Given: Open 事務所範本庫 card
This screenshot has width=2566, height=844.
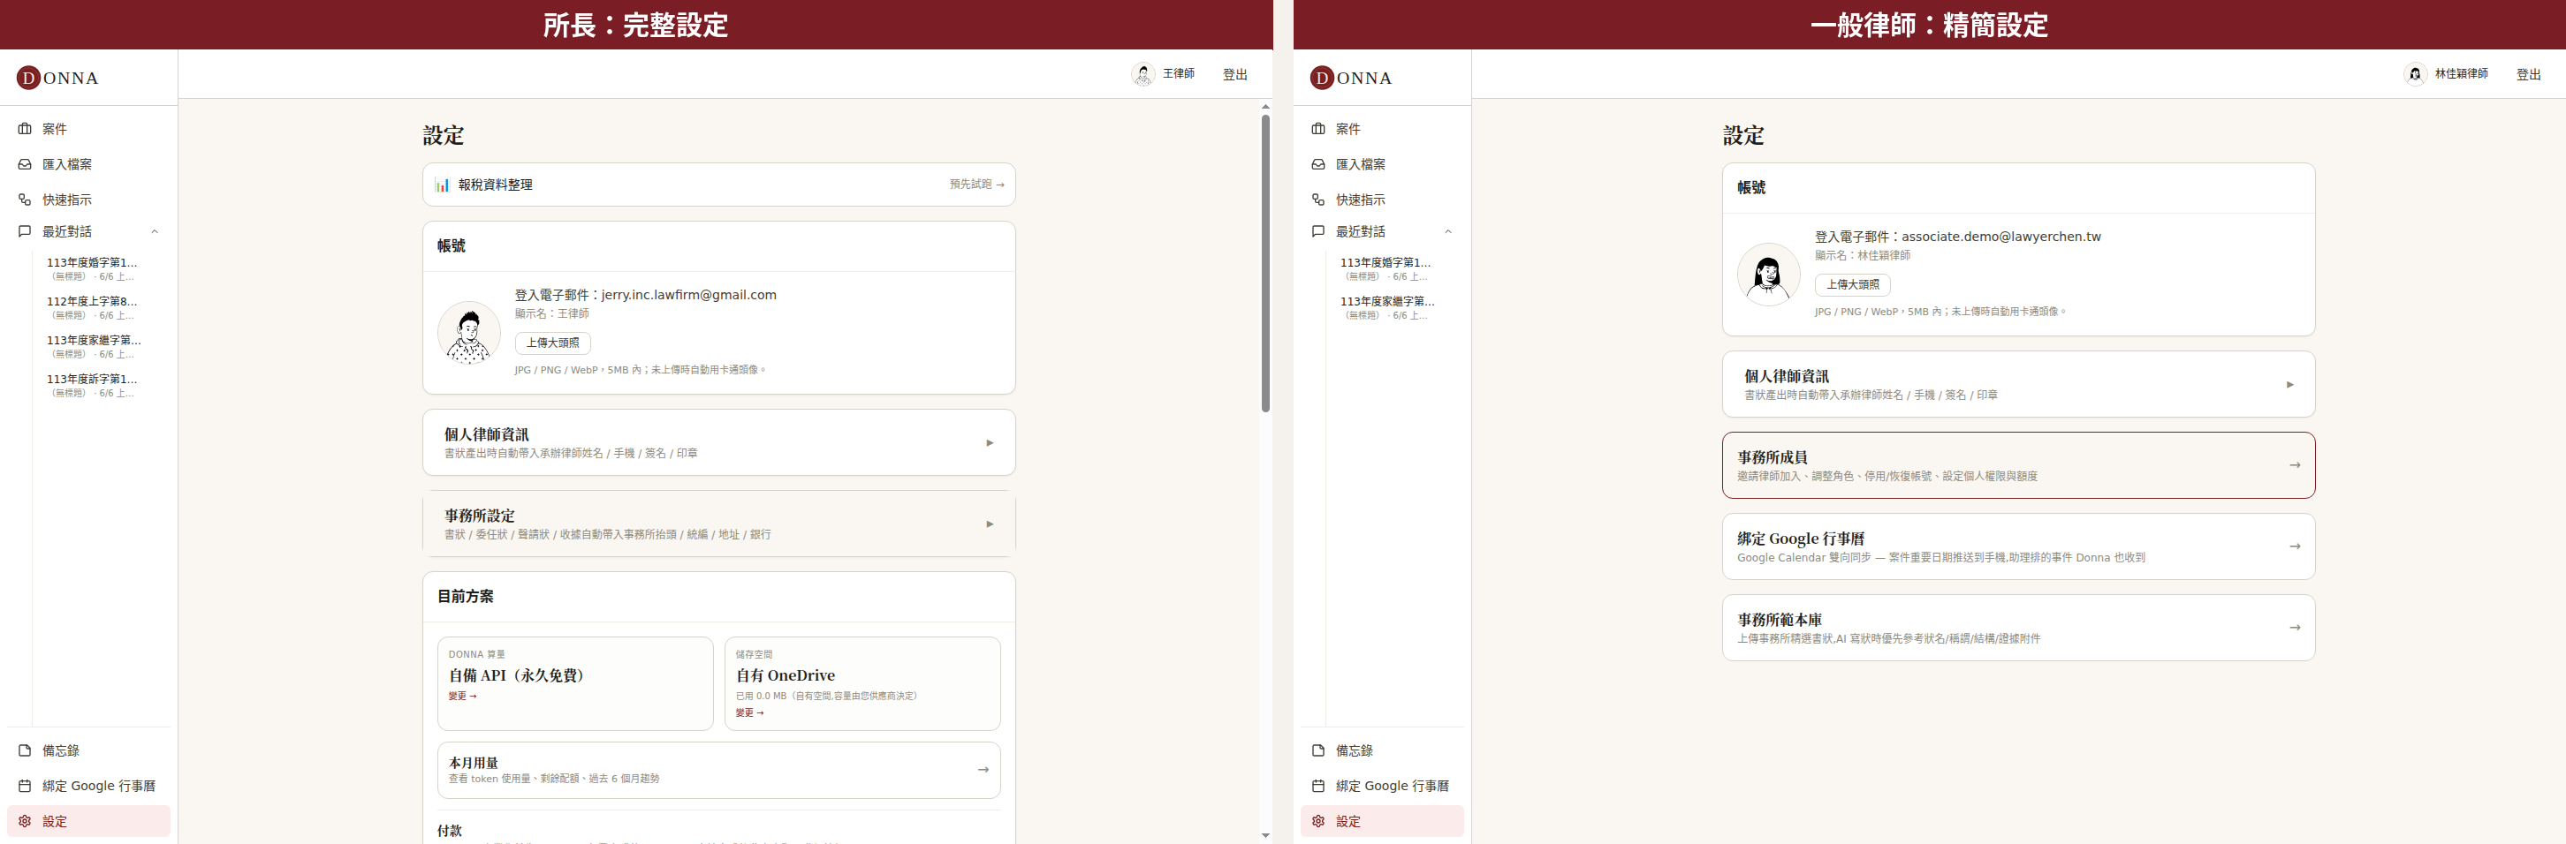Looking at the screenshot, I should [x=2019, y=628].
